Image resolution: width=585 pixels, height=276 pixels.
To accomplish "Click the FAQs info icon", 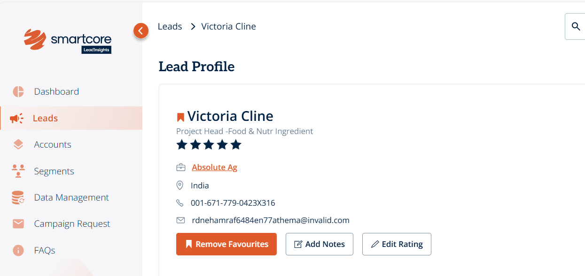I will [x=18, y=251].
